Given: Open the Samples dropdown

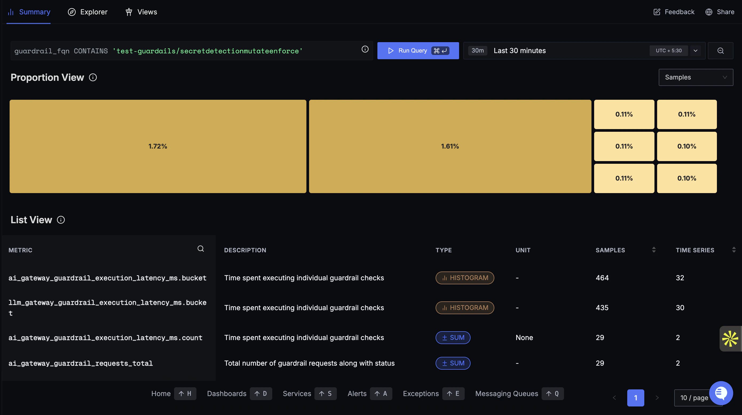Looking at the screenshot, I should (696, 77).
